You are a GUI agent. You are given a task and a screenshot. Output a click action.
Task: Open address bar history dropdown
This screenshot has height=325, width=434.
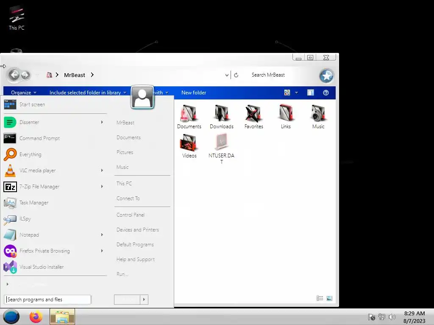[227, 75]
